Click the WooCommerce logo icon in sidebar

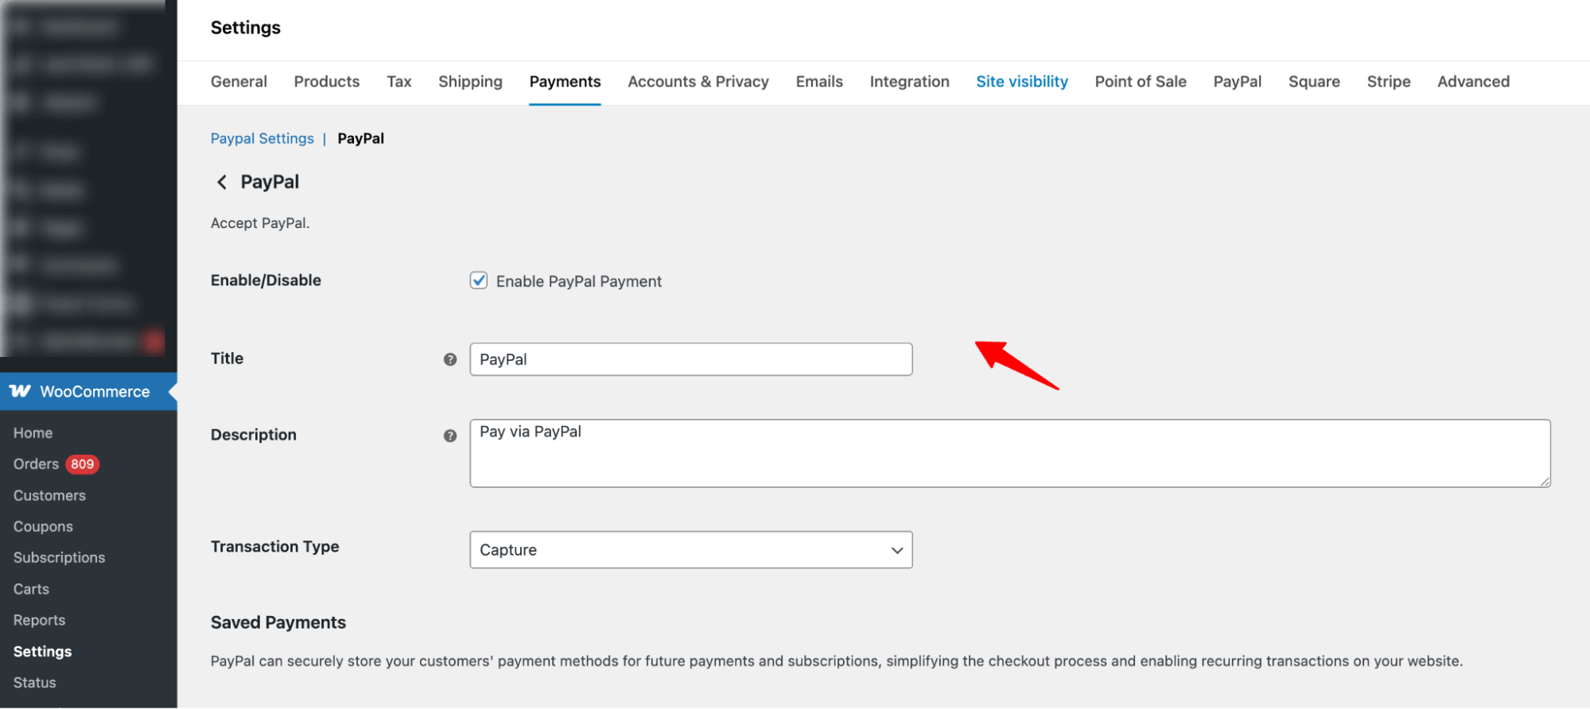[21, 391]
